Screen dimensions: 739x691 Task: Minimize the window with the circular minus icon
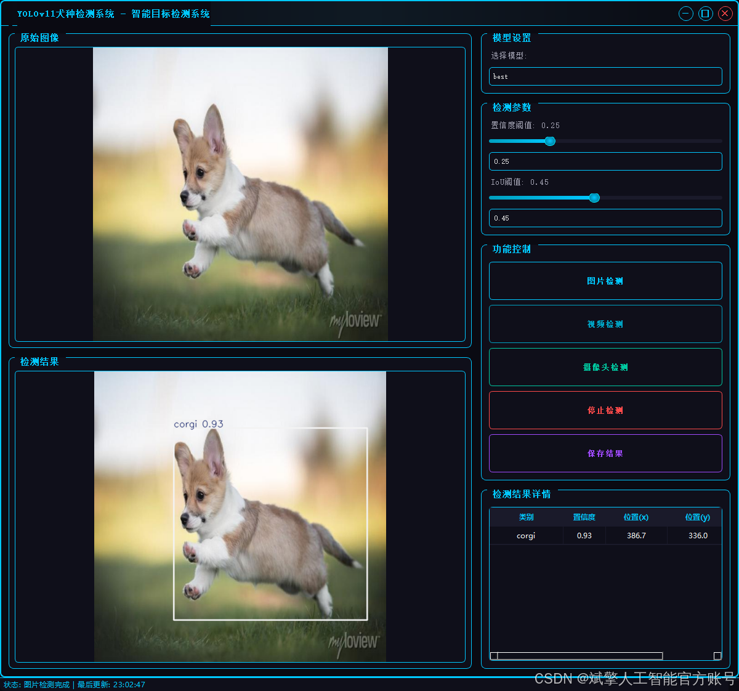coord(686,14)
